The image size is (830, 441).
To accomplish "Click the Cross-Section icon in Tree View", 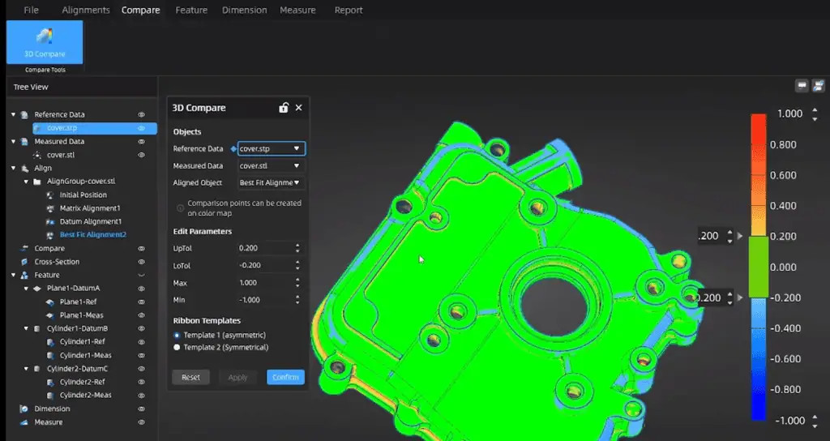I will point(24,262).
